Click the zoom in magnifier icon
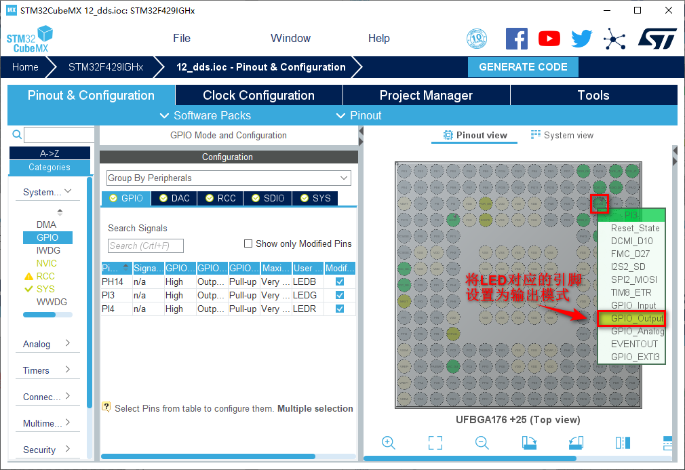 tap(389, 443)
